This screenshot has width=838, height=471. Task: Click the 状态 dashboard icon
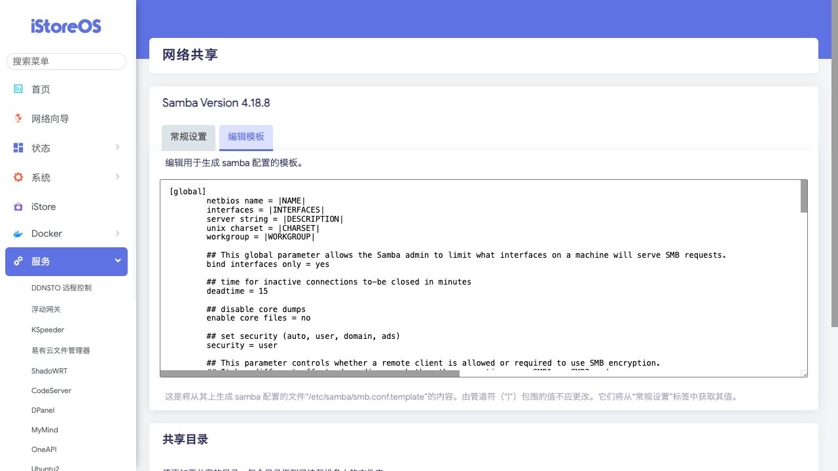pos(18,148)
